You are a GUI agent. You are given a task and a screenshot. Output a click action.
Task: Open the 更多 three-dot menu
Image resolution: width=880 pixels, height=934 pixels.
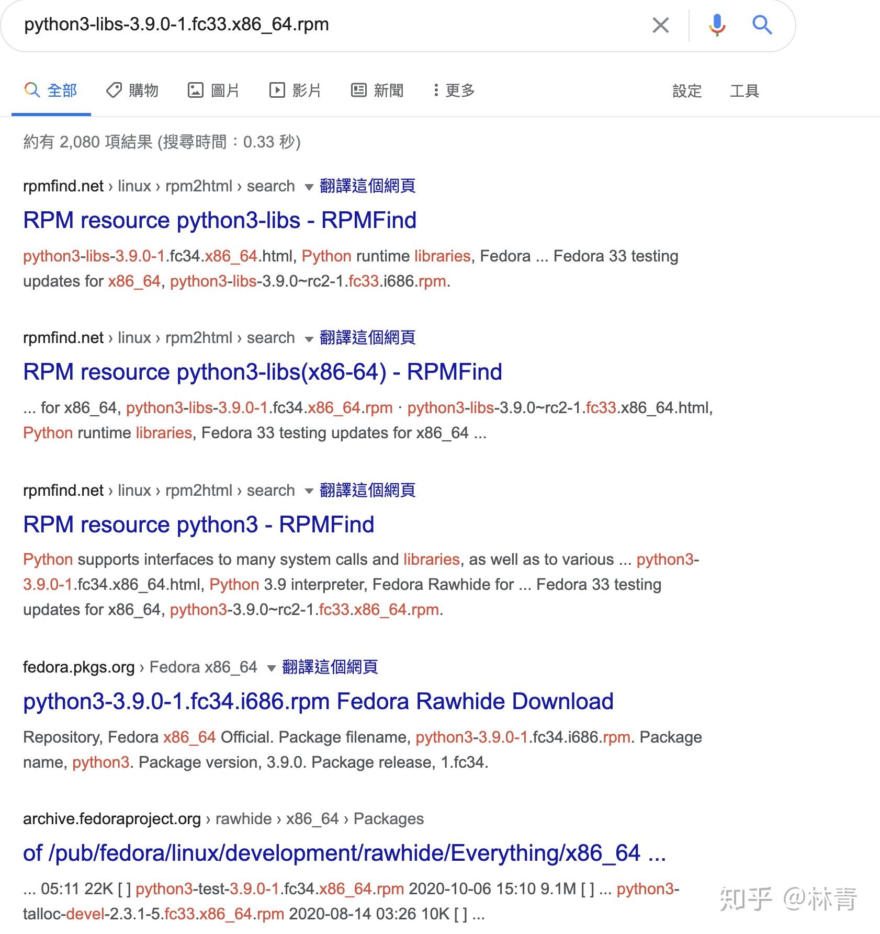(x=453, y=90)
